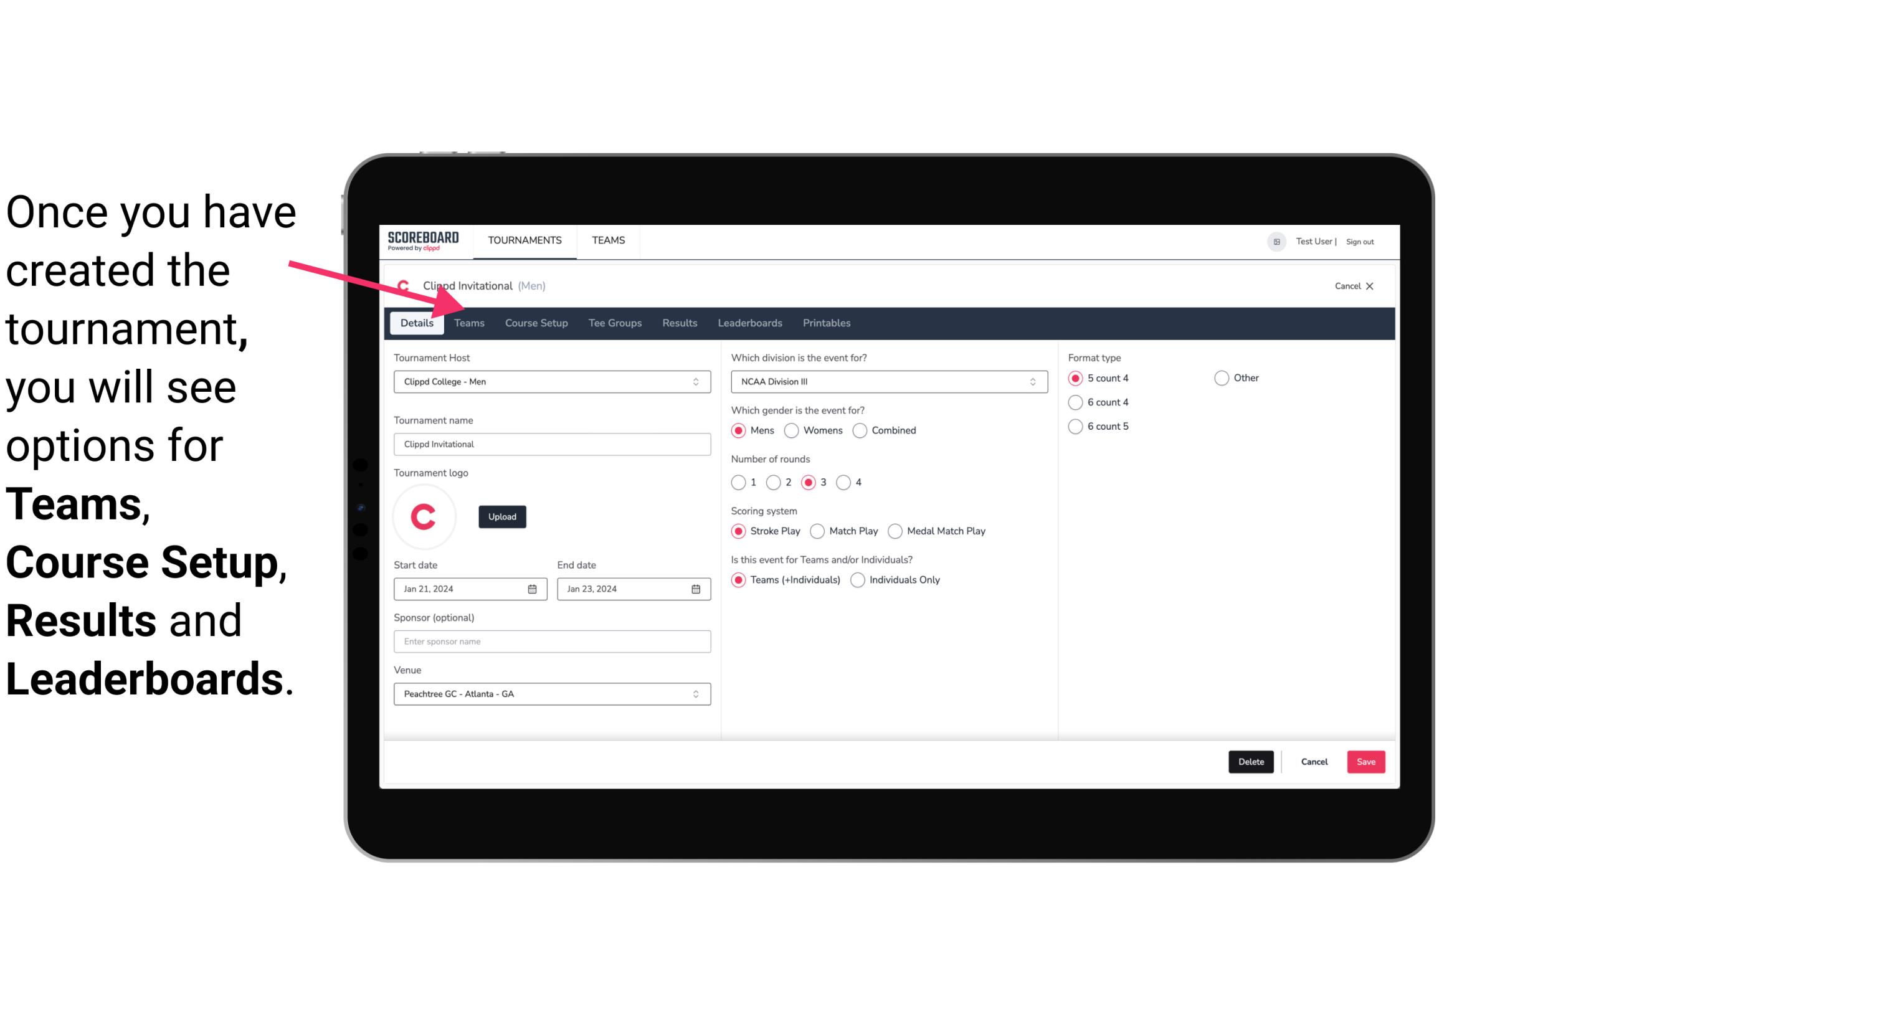This screenshot has width=1885, height=1014.
Task: Click the end date calendar icon
Action: click(x=696, y=588)
